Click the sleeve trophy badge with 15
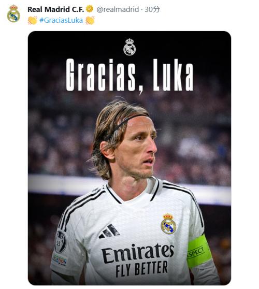Image resolution: width=259 pixels, height=289 pixels. point(60,241)
